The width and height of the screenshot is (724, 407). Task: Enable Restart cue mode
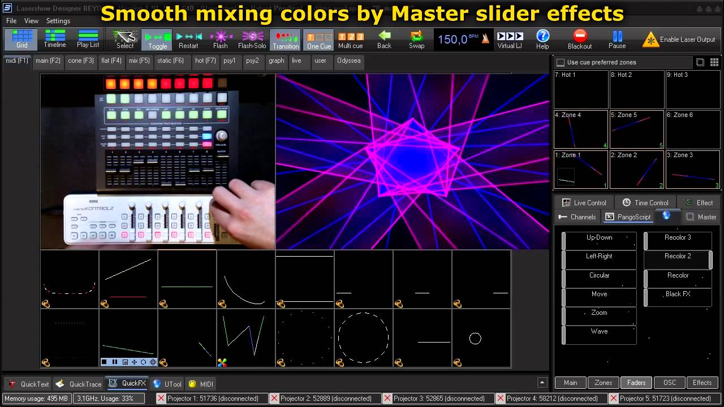coord(188,40)
